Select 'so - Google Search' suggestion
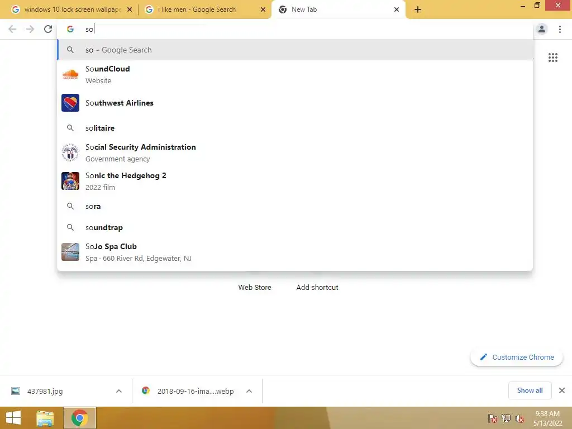This screenshot has width=572, height=429. pyautogui.click(x=295, y=50)
